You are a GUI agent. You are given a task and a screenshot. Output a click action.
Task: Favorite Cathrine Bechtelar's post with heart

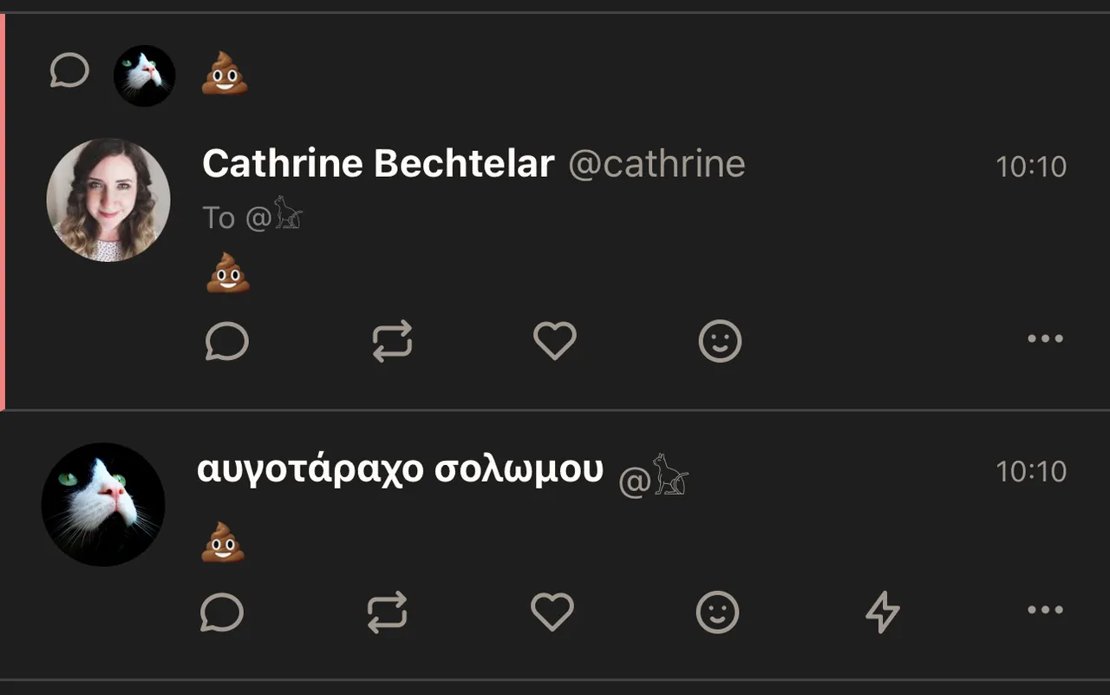tap(555, 341)
